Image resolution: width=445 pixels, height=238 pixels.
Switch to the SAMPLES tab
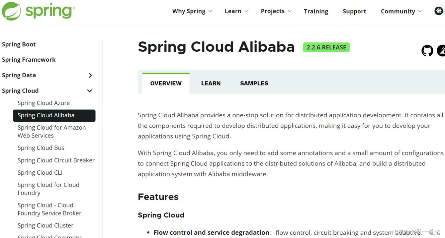[x=254, y=83]
